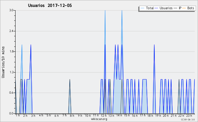
Task: Click the Usuarios/10 mins y-axis label
Action: point(3,62)
